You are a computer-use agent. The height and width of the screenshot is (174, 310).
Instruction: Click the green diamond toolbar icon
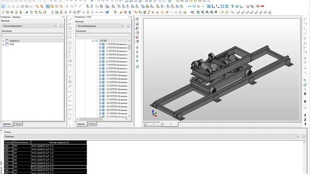[27, 12]
